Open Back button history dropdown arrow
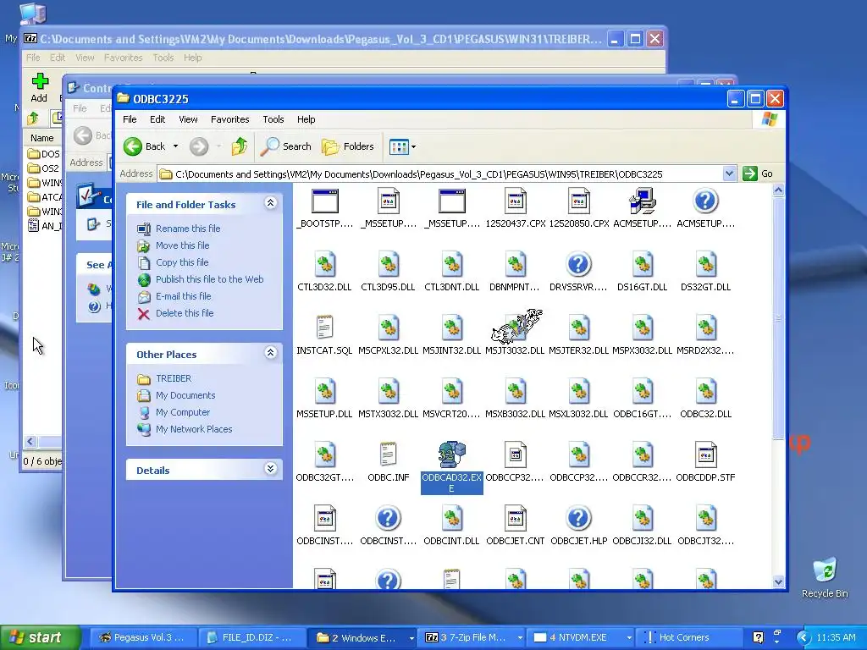867x650 pixels. [175, 146]
